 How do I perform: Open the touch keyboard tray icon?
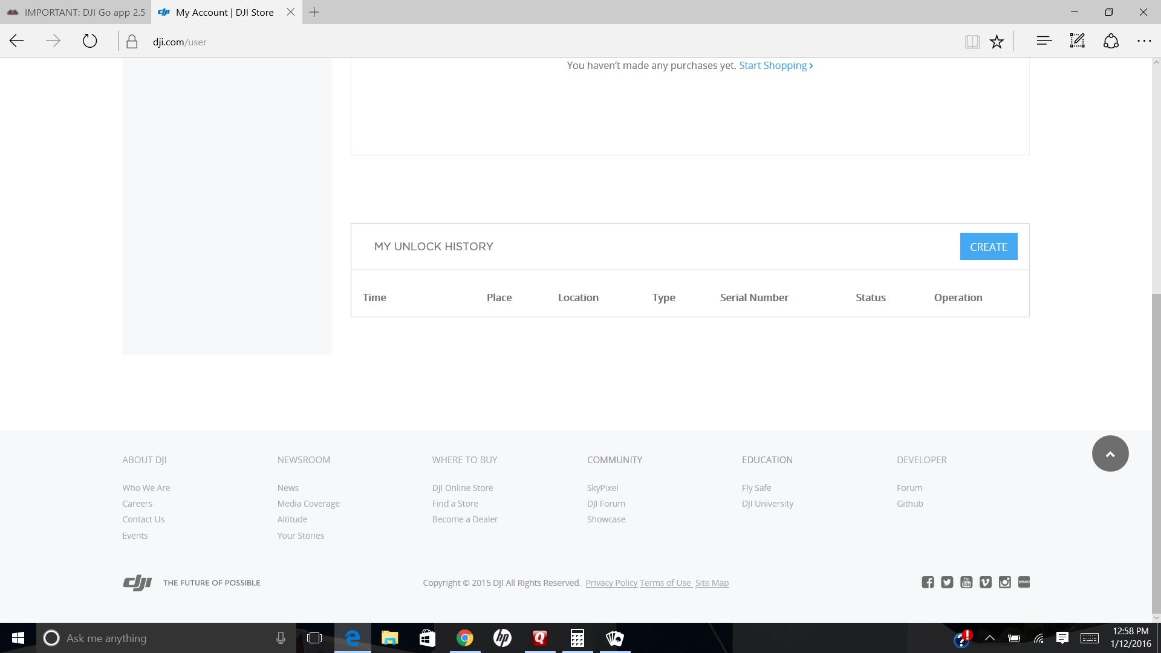tap(1090, 638)
